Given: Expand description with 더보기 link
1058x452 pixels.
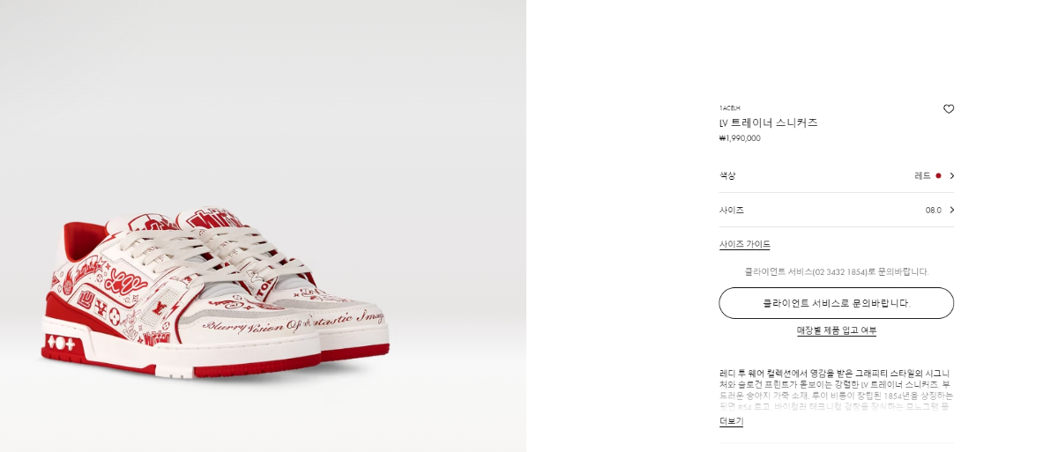Looking at the screenshot, I should click(731, 422).
